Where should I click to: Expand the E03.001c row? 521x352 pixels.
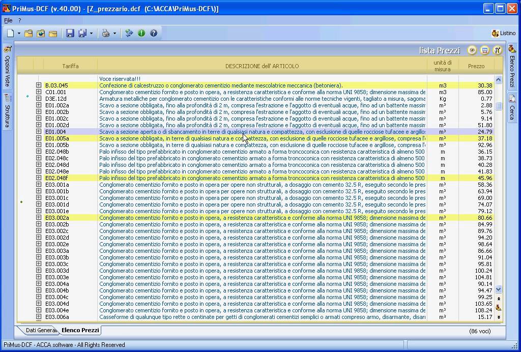coord(39,197)
